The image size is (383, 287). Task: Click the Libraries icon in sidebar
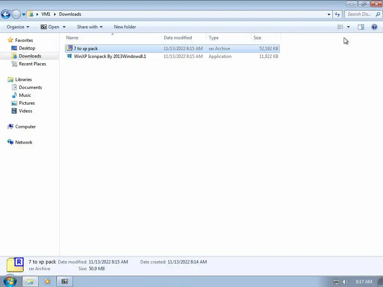coord(10,79)
